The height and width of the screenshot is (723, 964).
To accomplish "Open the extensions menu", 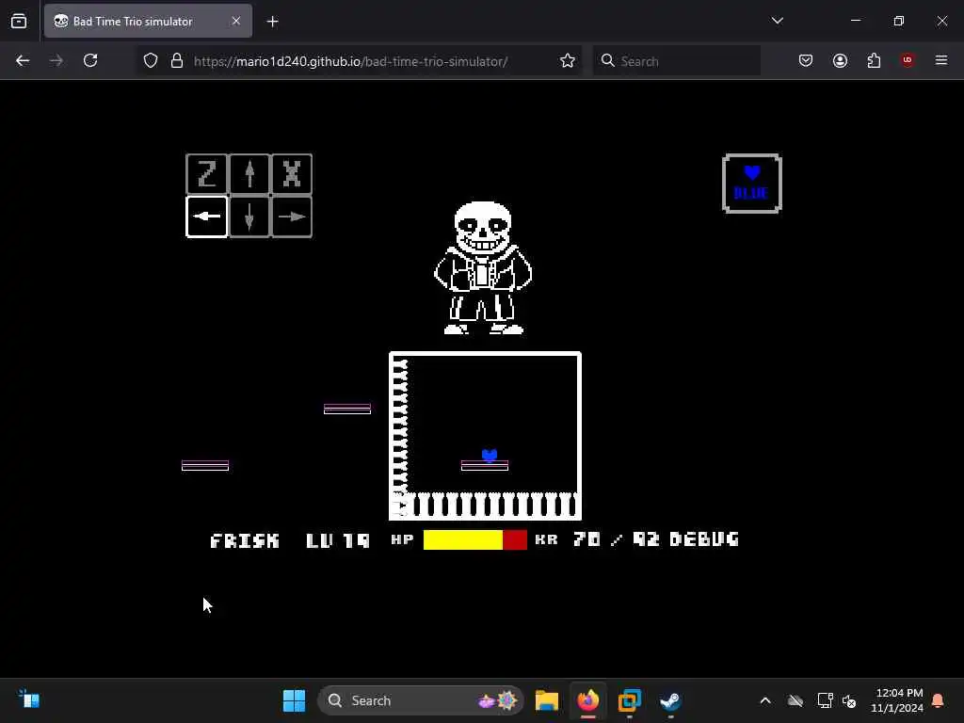I will point(874,60).
